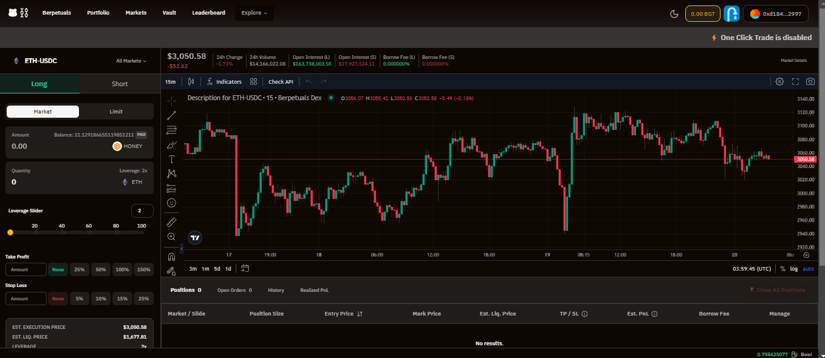Click the lightning One Click Trade icon
Screen dimensions: 825x358
[x=714, y=38]
